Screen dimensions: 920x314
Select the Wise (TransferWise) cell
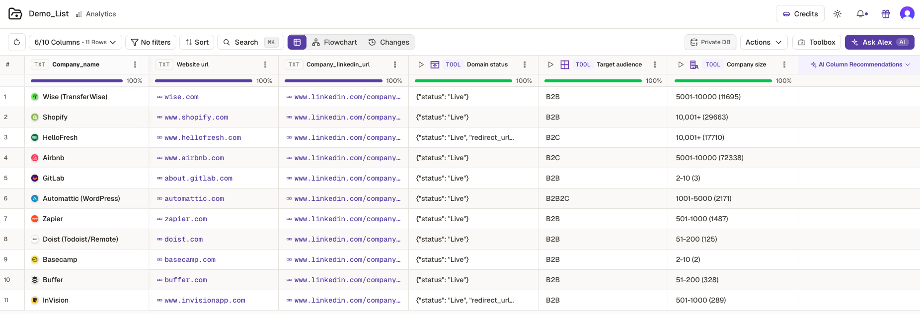tap(87, 97)
